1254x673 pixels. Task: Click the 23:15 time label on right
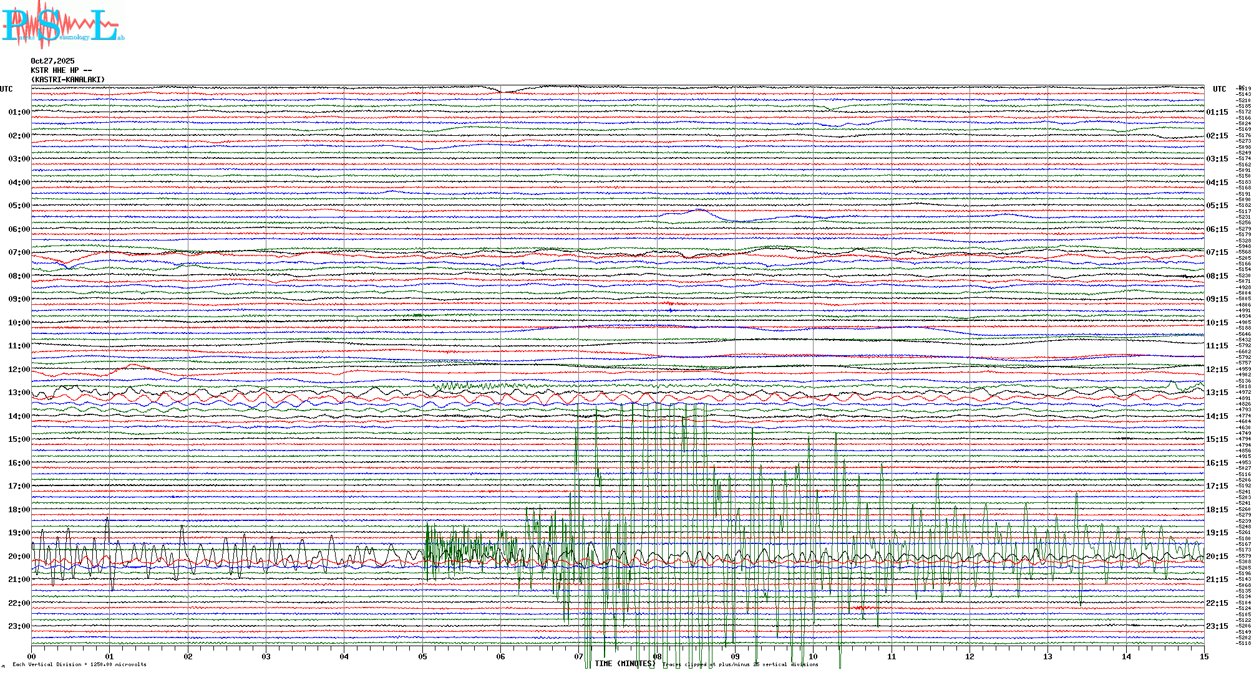[x=1217, y=626]
